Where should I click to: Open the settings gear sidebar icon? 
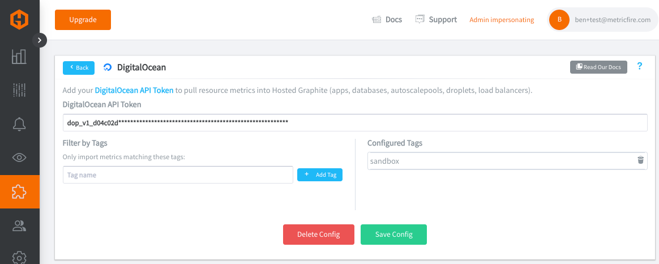click(19, 257)
